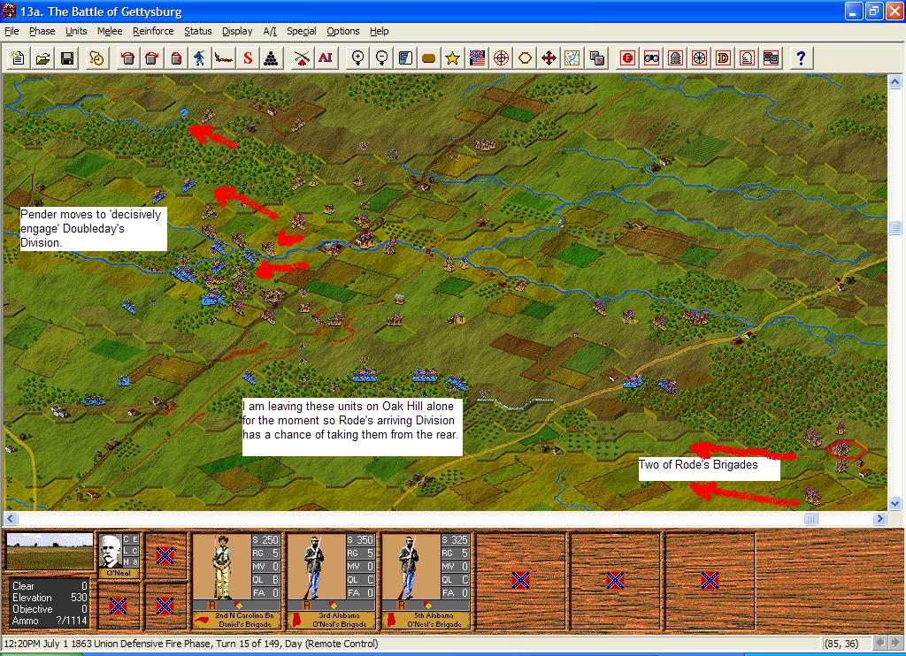Click the red circle F toolbar icon
This screenshot has width=906, height=656.
click(627, 57)
